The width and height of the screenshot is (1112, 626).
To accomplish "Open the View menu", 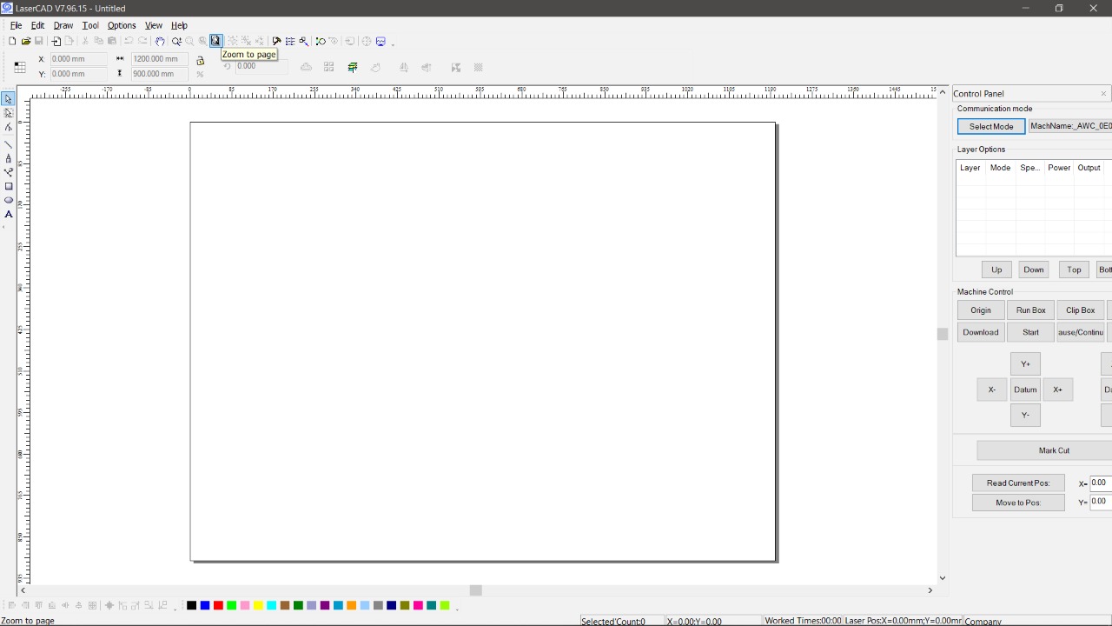I will tap(154, 25).
